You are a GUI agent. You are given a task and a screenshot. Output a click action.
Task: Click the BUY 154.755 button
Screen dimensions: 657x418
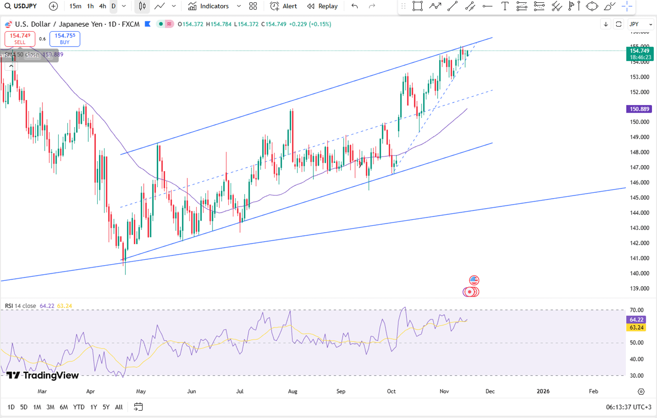pos(65,38)
